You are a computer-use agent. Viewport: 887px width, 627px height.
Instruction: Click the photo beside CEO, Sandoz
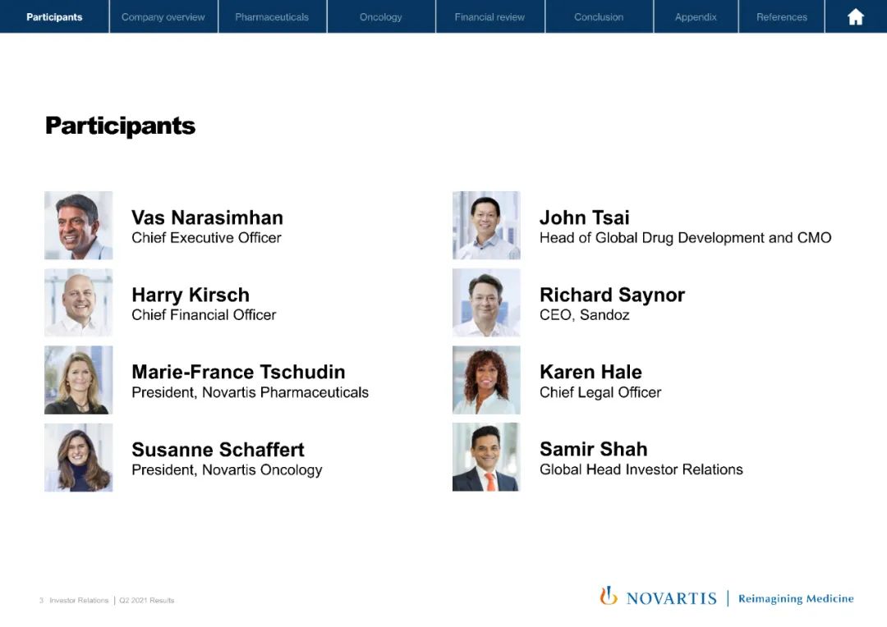point(486,303)
